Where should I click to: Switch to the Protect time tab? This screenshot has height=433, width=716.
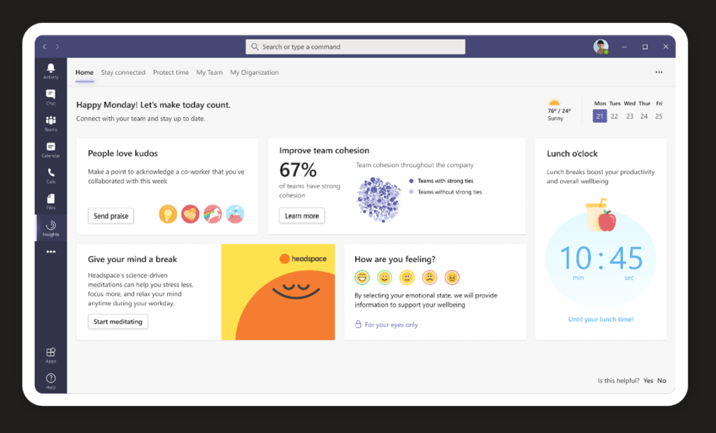click(171, 73)
